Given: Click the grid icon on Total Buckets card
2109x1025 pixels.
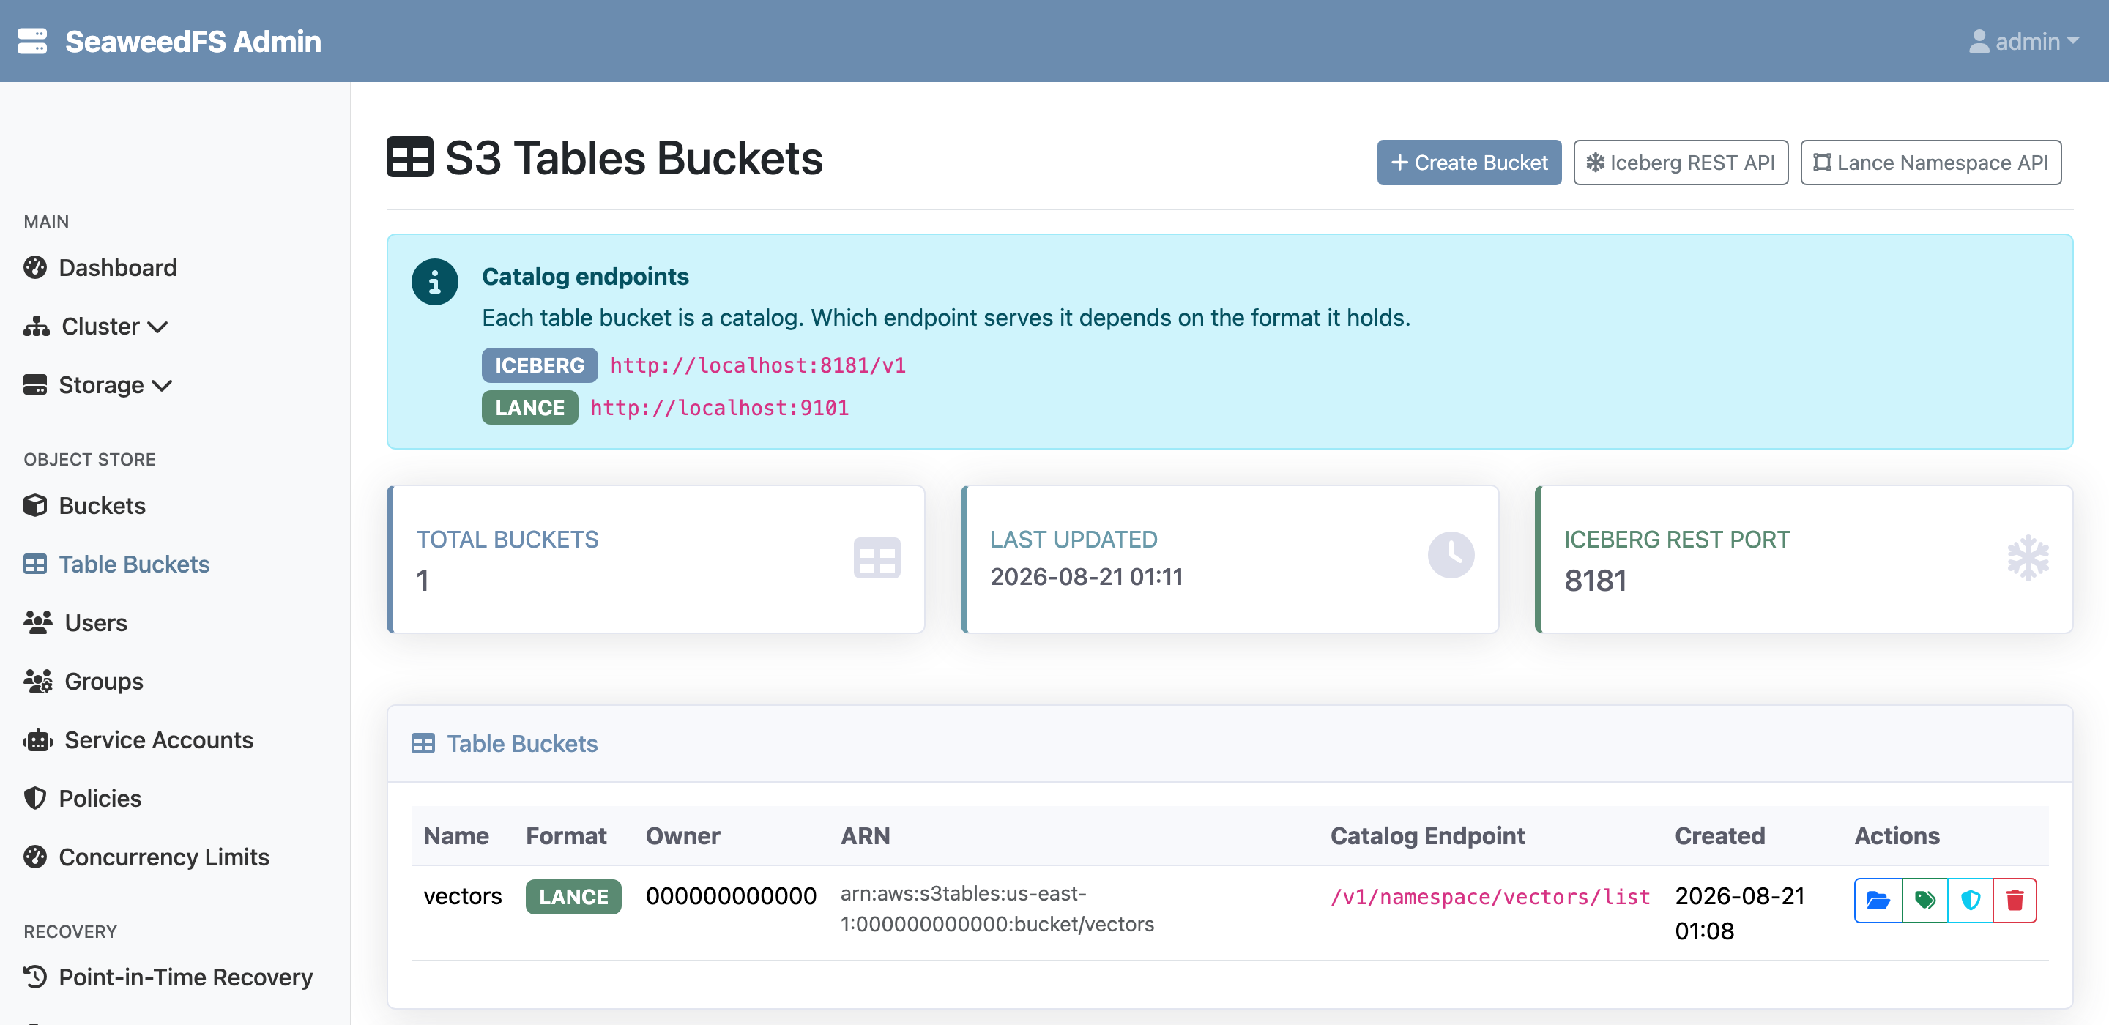Looking at the screenshot, I should (877, 559).
